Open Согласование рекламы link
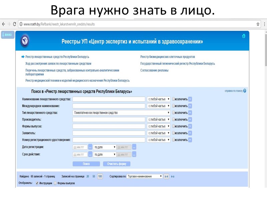Viewport: 267px width, 200px height. click(154, 70)
